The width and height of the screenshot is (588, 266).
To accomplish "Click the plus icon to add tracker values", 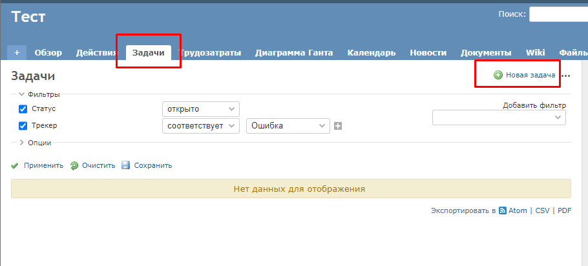I will [x=337, y=126].
